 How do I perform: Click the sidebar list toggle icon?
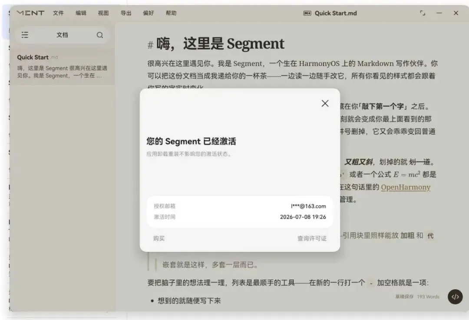pyautogui.click(x=25, y=35)
